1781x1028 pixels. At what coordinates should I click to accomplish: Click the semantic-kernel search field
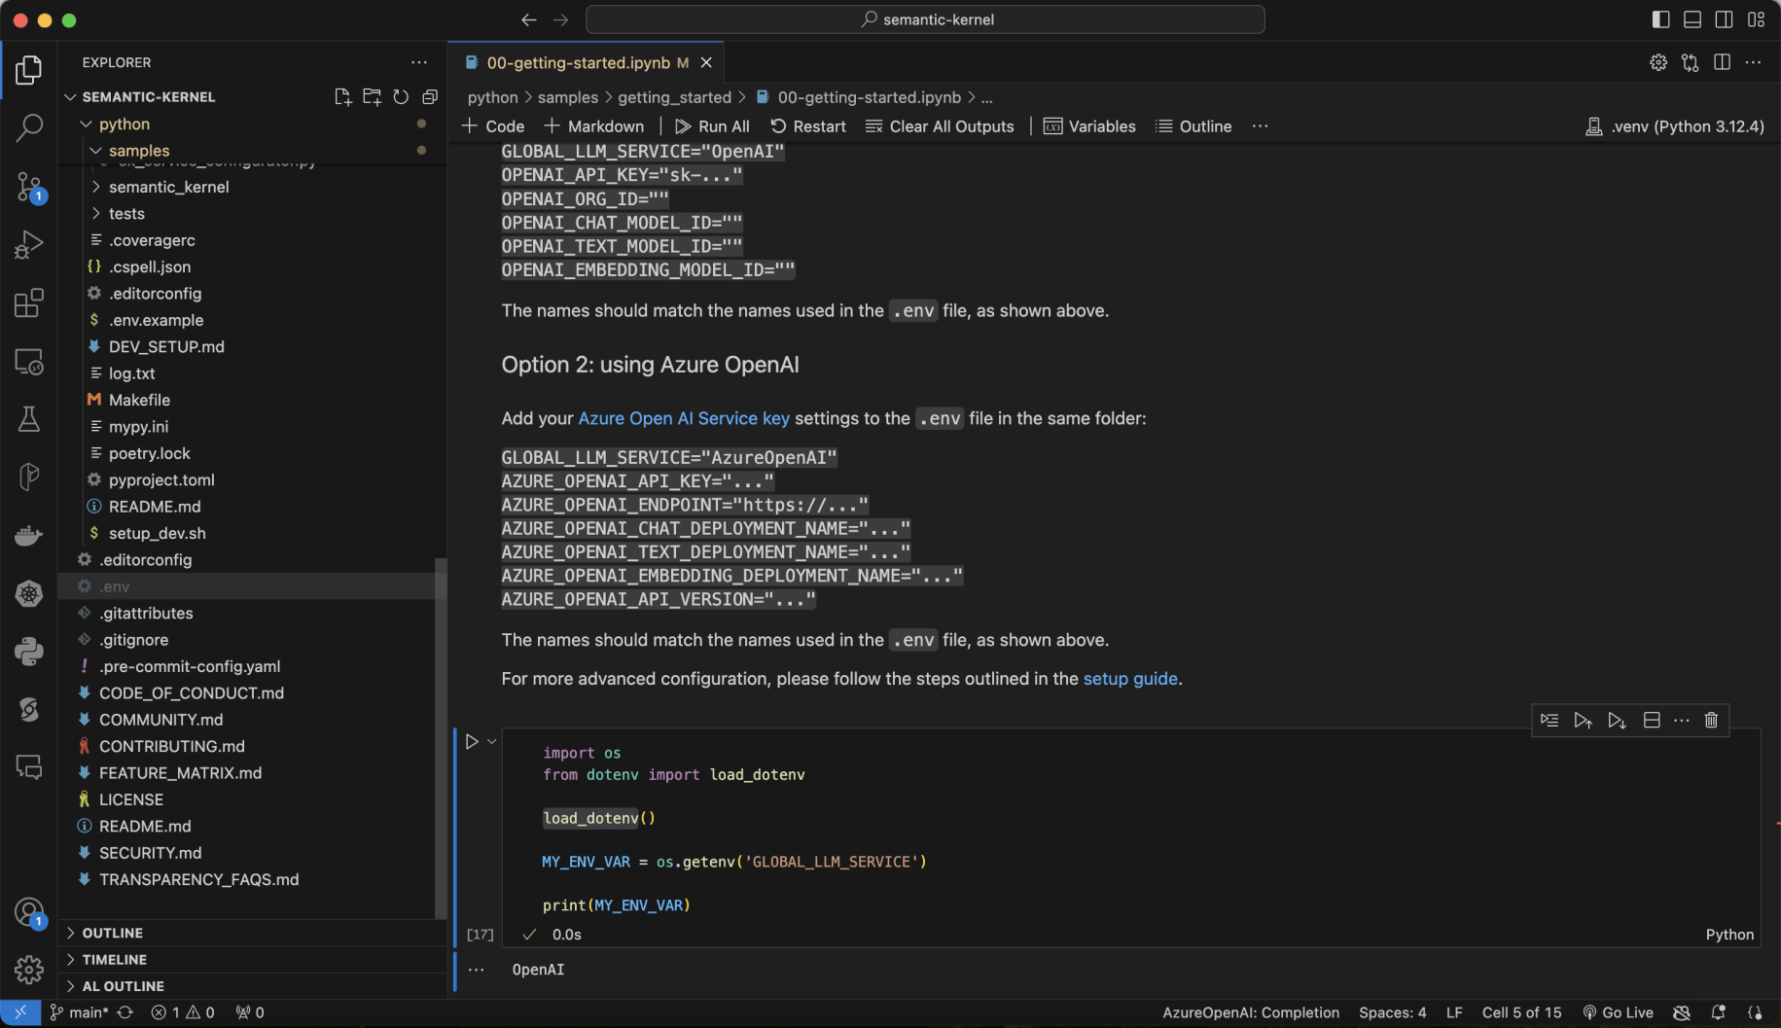[x=925, y=19]
